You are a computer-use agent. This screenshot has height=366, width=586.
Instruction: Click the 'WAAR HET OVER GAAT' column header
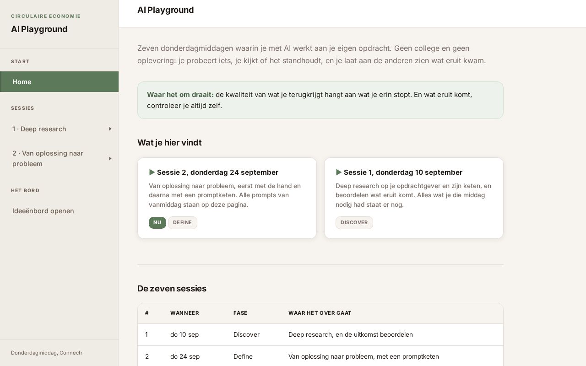320,313
